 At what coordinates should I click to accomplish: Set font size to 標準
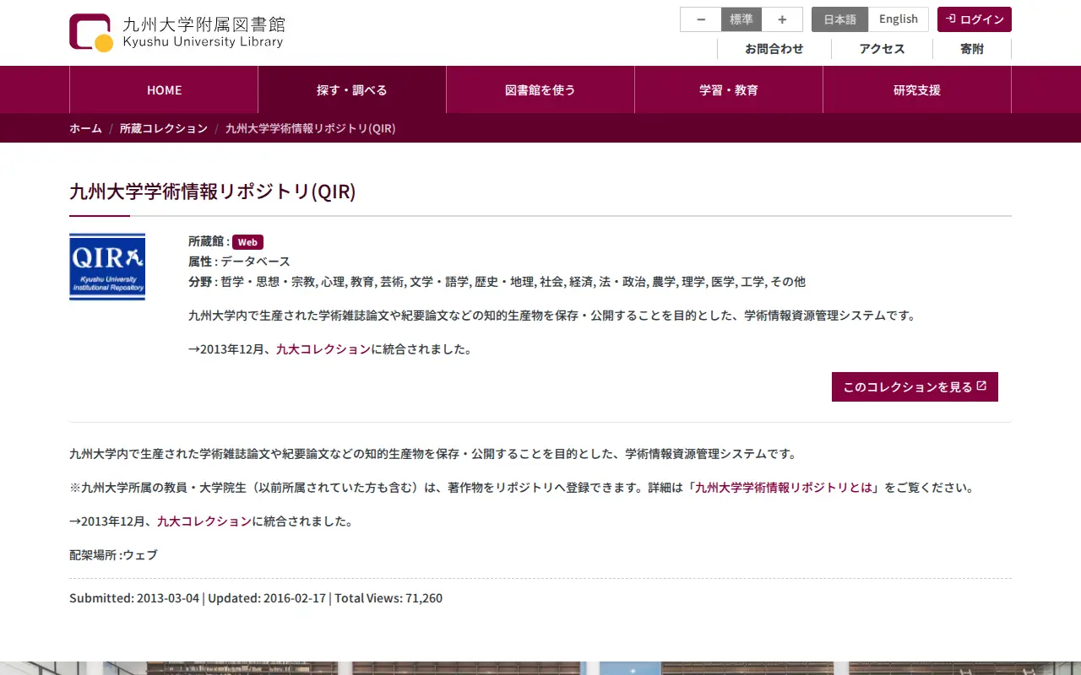pyautogui.click(x=741, y=19)
